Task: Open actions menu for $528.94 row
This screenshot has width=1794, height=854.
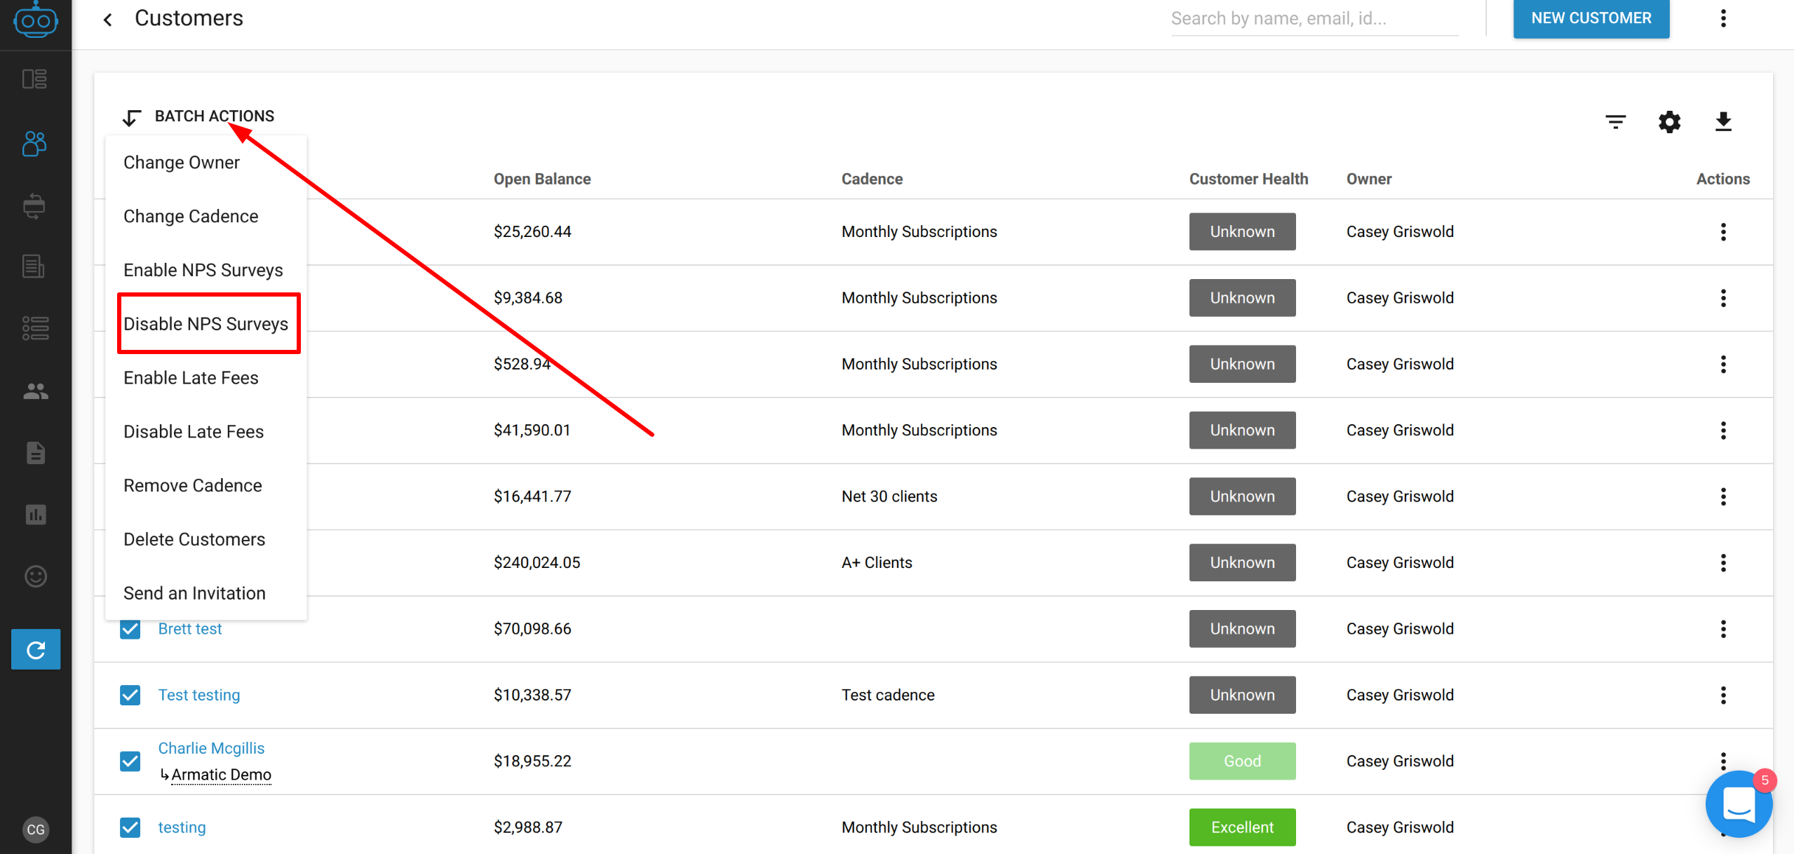Action: point(1723,364)
